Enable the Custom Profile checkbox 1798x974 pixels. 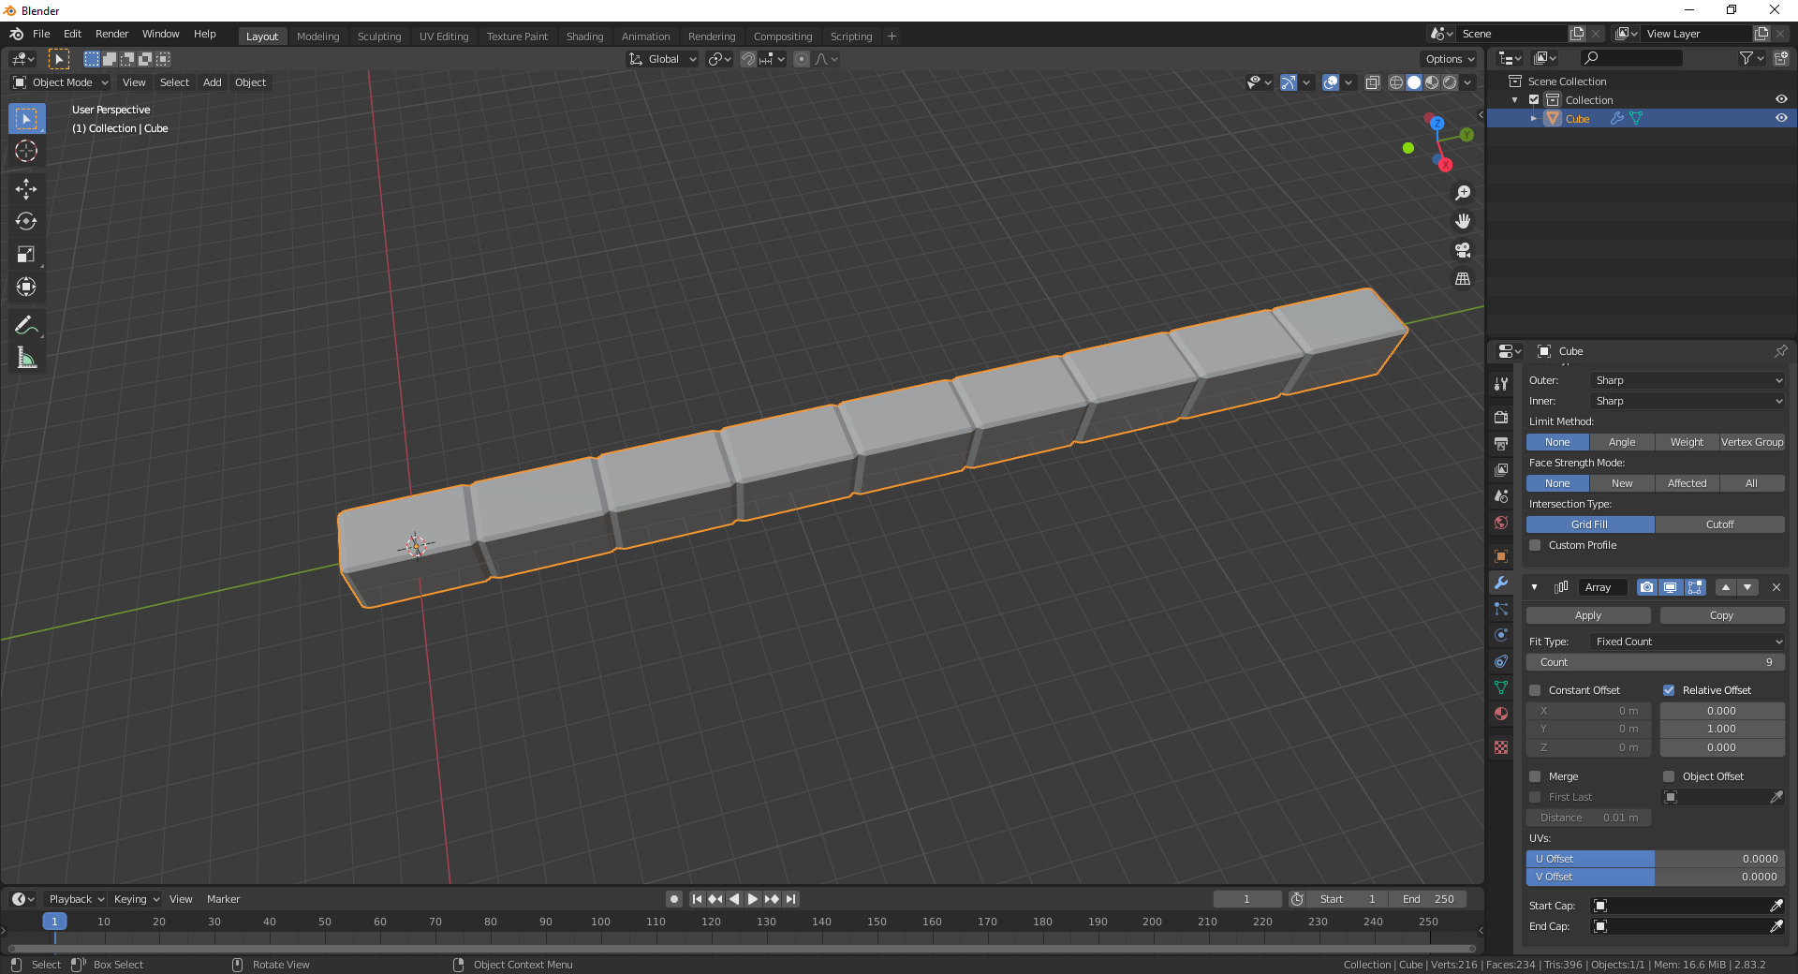(x=1535, y=545)
